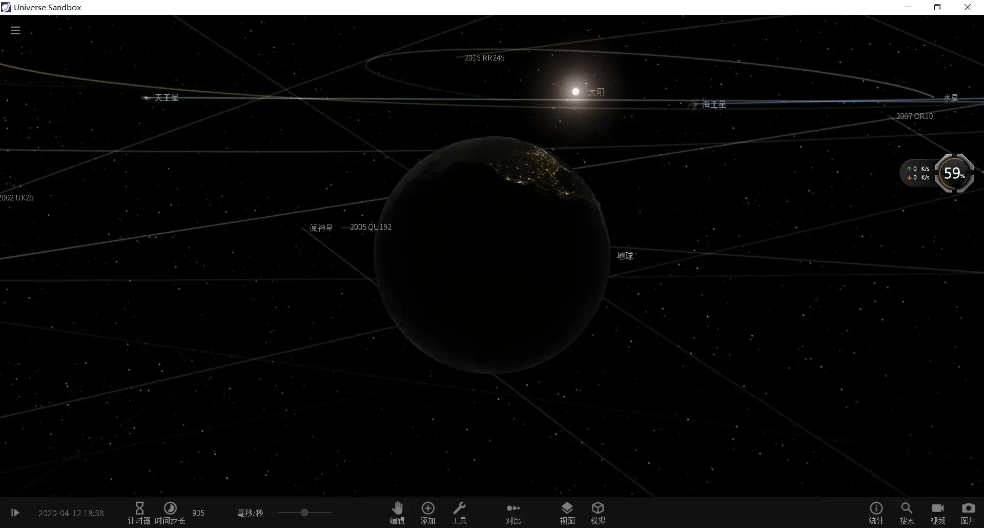Minimize the Universe Sandbox window

(x=908, y=7)
